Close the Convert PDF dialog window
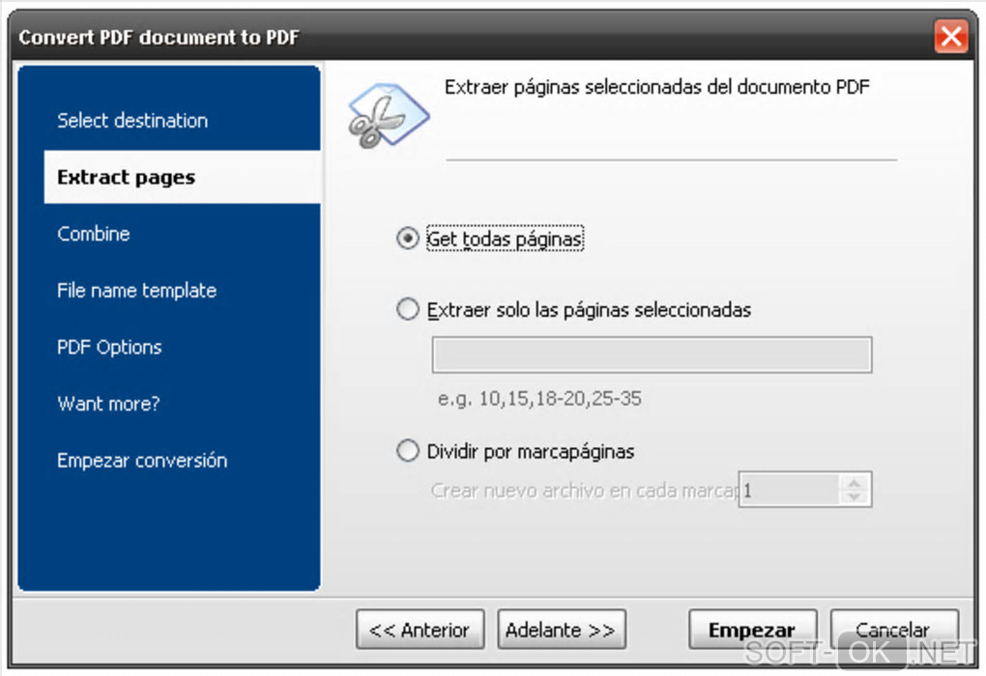Viewport: 986px width, 676px height. pyautogui.click(x=950, y=38)
